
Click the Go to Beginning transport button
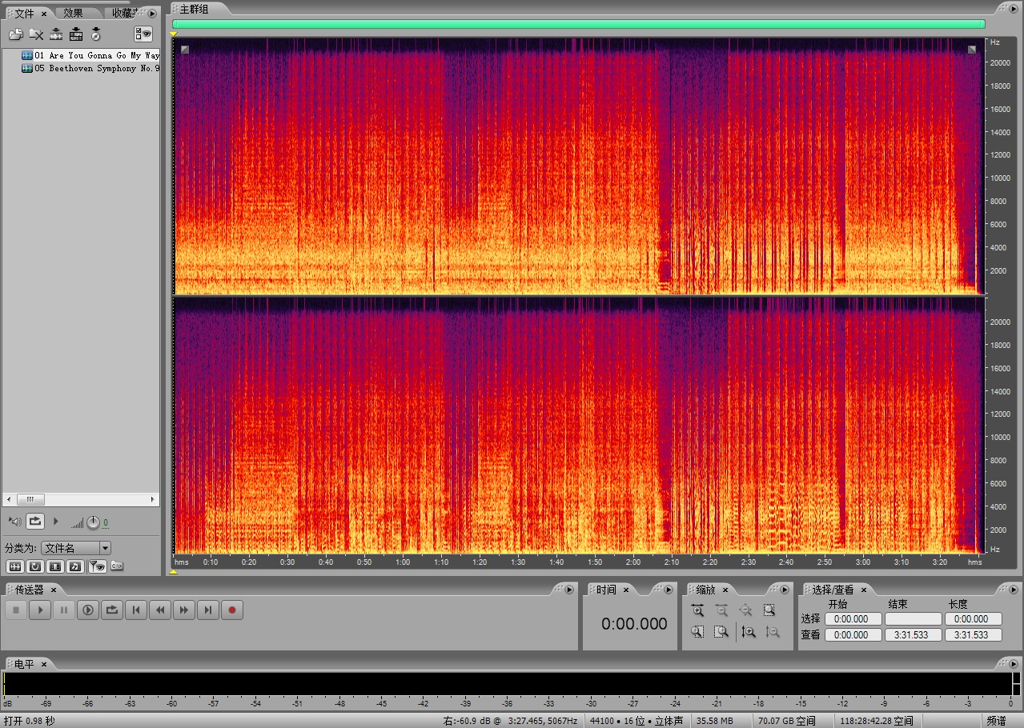pos(136,610)
